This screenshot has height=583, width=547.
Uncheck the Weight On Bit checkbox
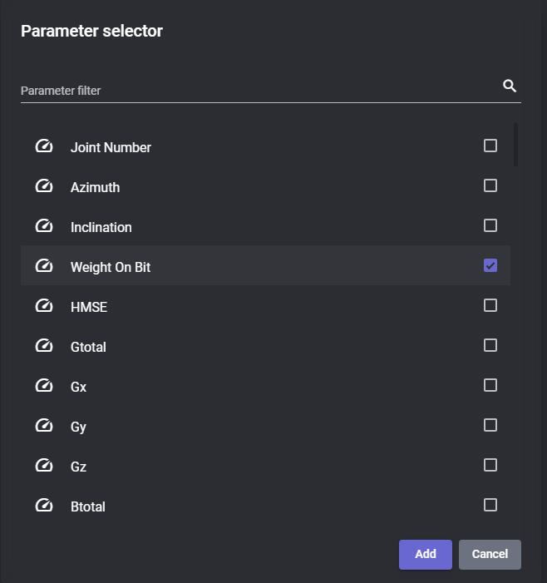(x=490, y=265)
